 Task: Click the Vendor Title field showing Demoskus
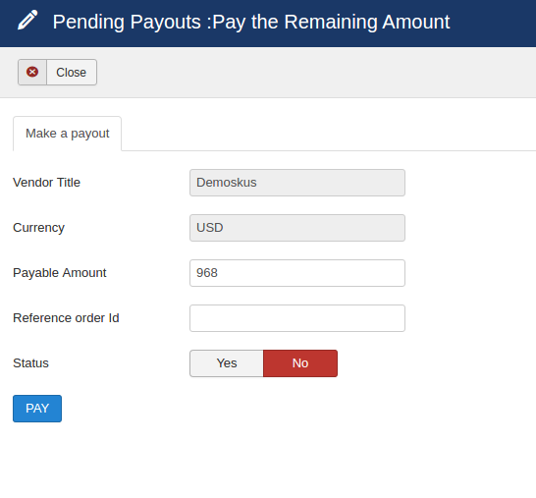coord(297,183)
